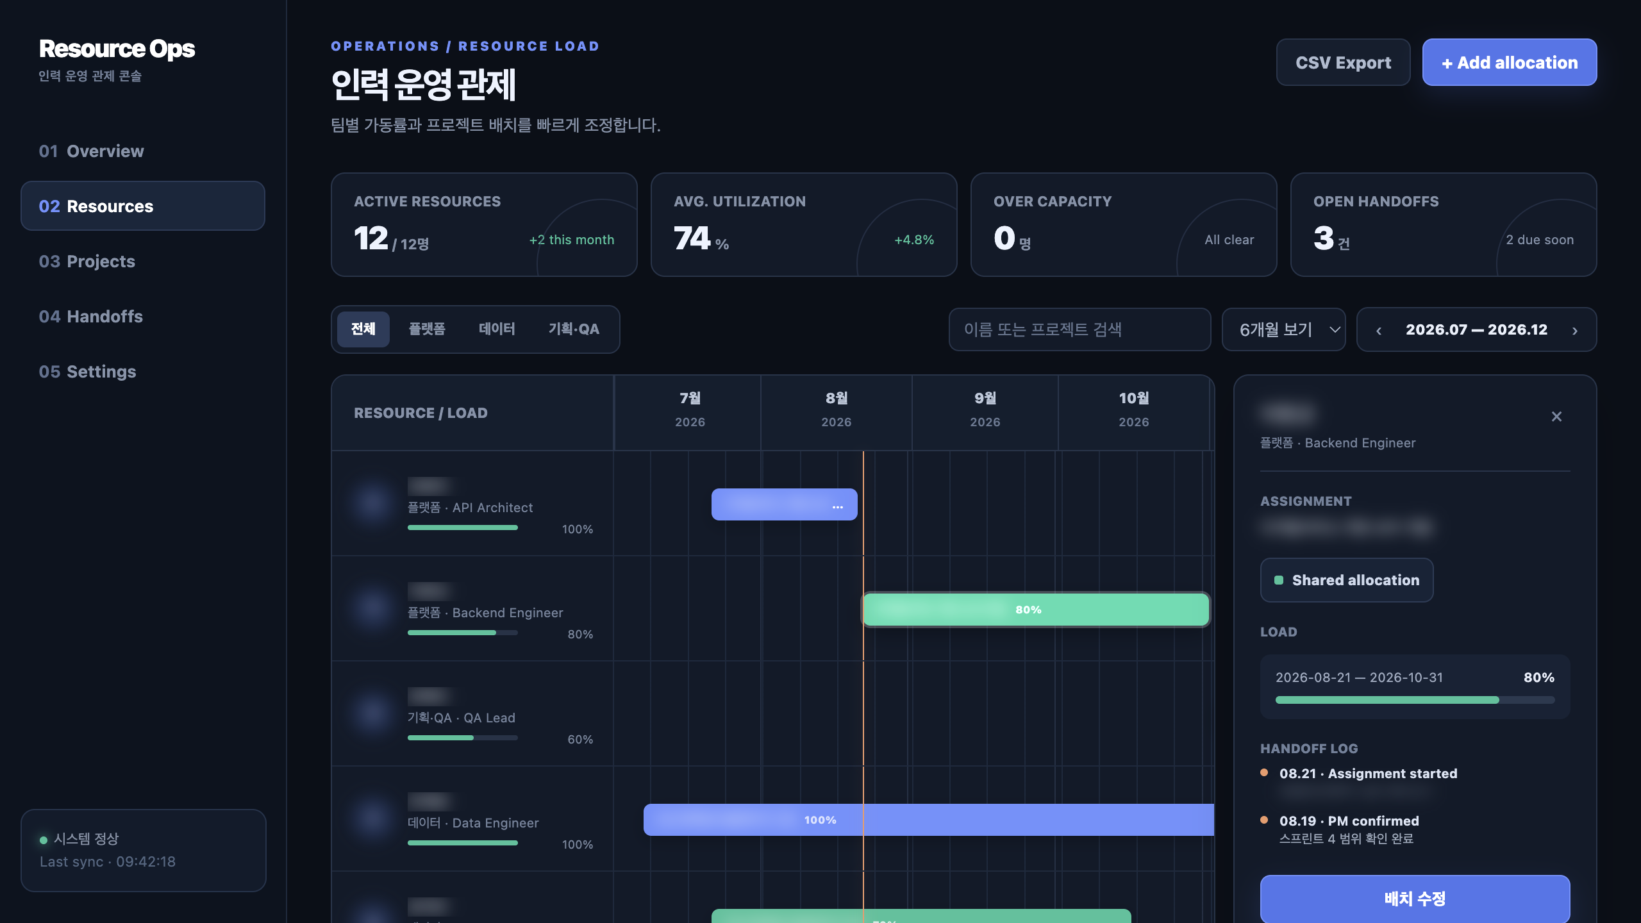Click the 2026.07 — 2026.12 date range
The image size is (1641, 923).
pyautogui.click(x=1476, y=329)
